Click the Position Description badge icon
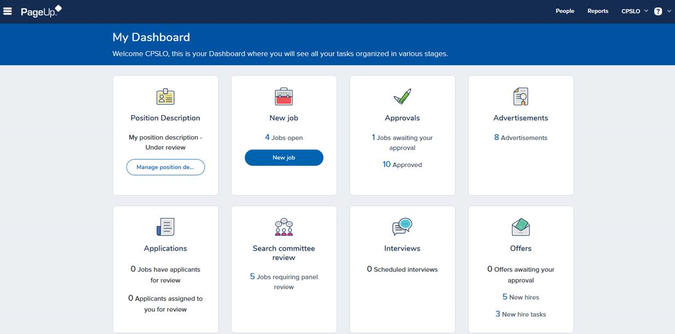 tap(165, 97)
